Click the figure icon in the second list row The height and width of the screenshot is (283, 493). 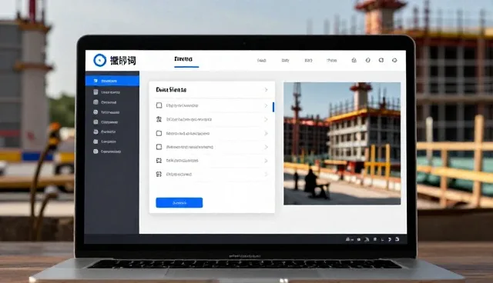(x=159, y=119)
